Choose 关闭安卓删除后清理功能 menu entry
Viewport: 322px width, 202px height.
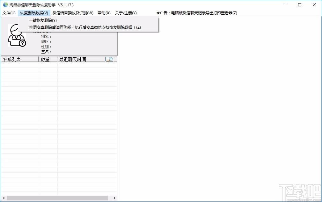point(88,27)
